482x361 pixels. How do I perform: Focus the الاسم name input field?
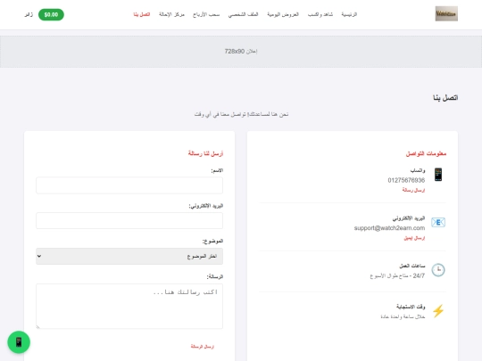pos(129,185)
